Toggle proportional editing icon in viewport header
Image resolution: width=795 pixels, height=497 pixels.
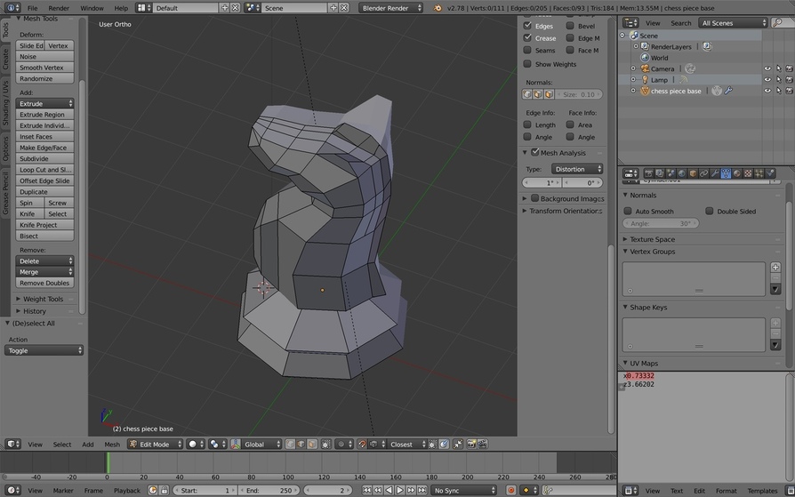342,445
